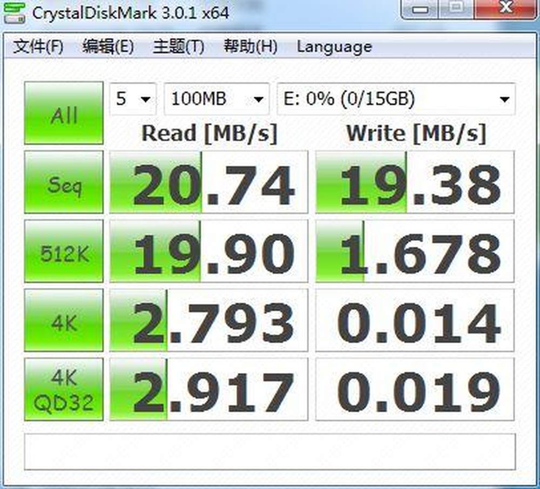
Task: Start the 4K QD32 benchmark test
Action: pos(64,389)
